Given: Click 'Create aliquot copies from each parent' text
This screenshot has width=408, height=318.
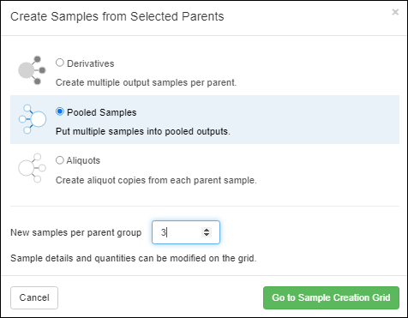Looking at the screenshot, I should pyautogui.click(x=155, y=180).
